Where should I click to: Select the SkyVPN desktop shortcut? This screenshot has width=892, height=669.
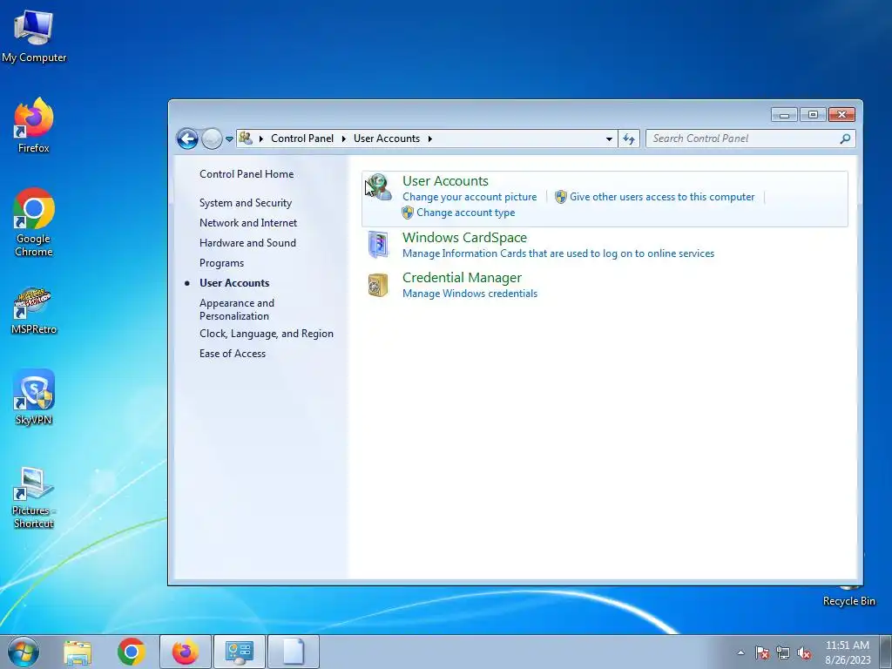34,397
